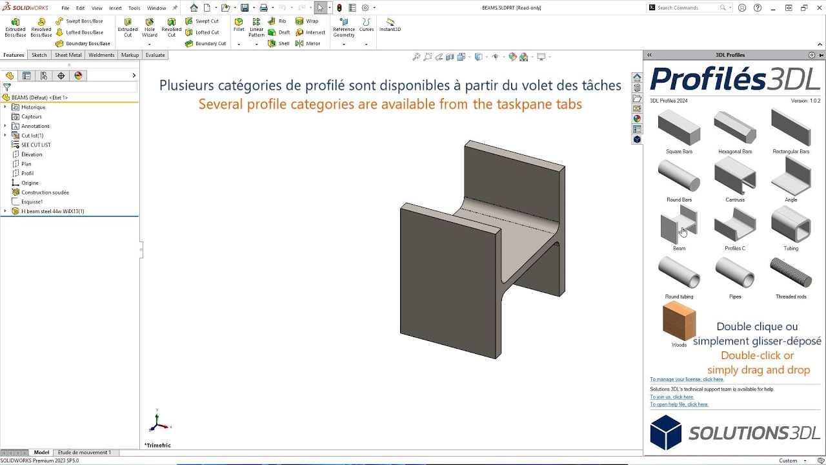Open the Insert menu
826x465 pixels.
click(116, 8)
